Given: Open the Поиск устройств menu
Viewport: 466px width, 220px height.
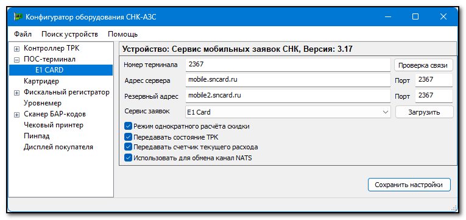Looking at the screenshot, I should tap(69, 34).
